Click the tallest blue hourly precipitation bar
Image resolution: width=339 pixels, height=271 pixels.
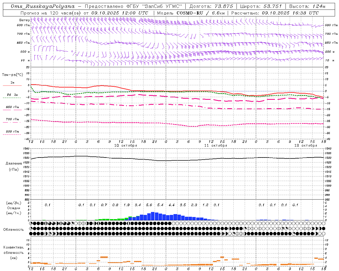(x=153, y=216)
